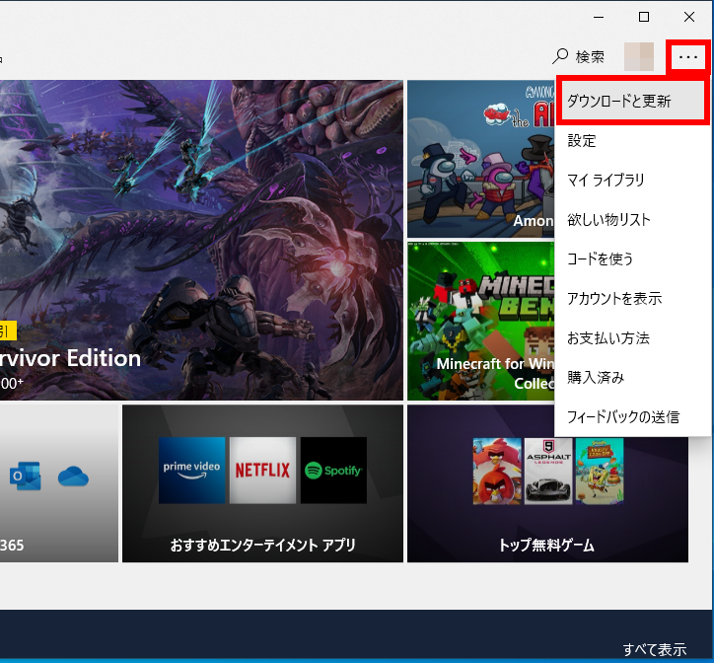Open the Among Us featured tile
The image size is (714, 663).
click(481, 159)
